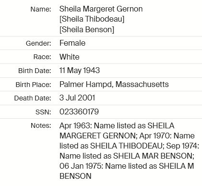Screen dimensions: 202x186
Task: Click the final BENSON word in notes
Action: coord(75,176)
